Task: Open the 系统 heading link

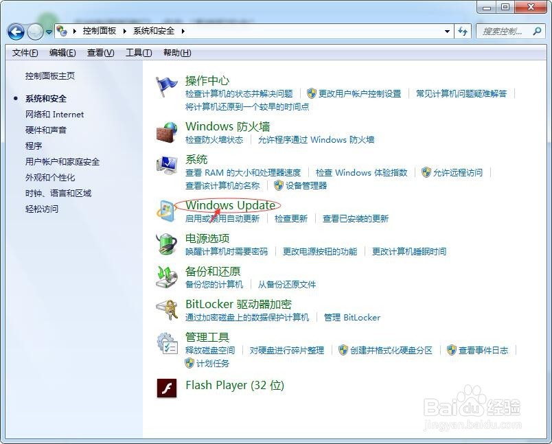Action: [x=196, y=159]
